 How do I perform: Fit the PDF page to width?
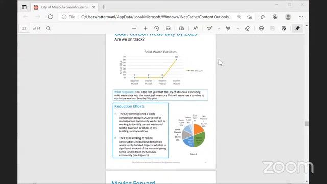click(168, 28)
